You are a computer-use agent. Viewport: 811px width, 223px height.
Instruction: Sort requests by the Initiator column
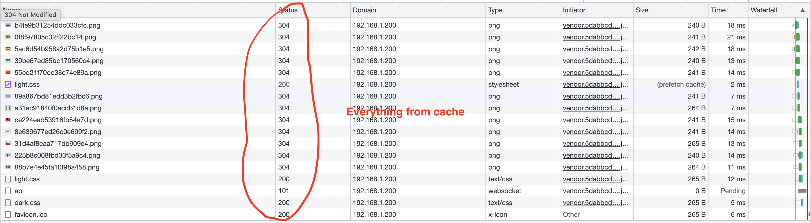pos(597,10)
